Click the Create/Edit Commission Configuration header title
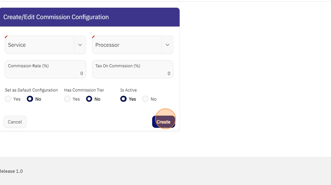Image resolution: width=331 pixels, height=185 pixels. [56, 17]
